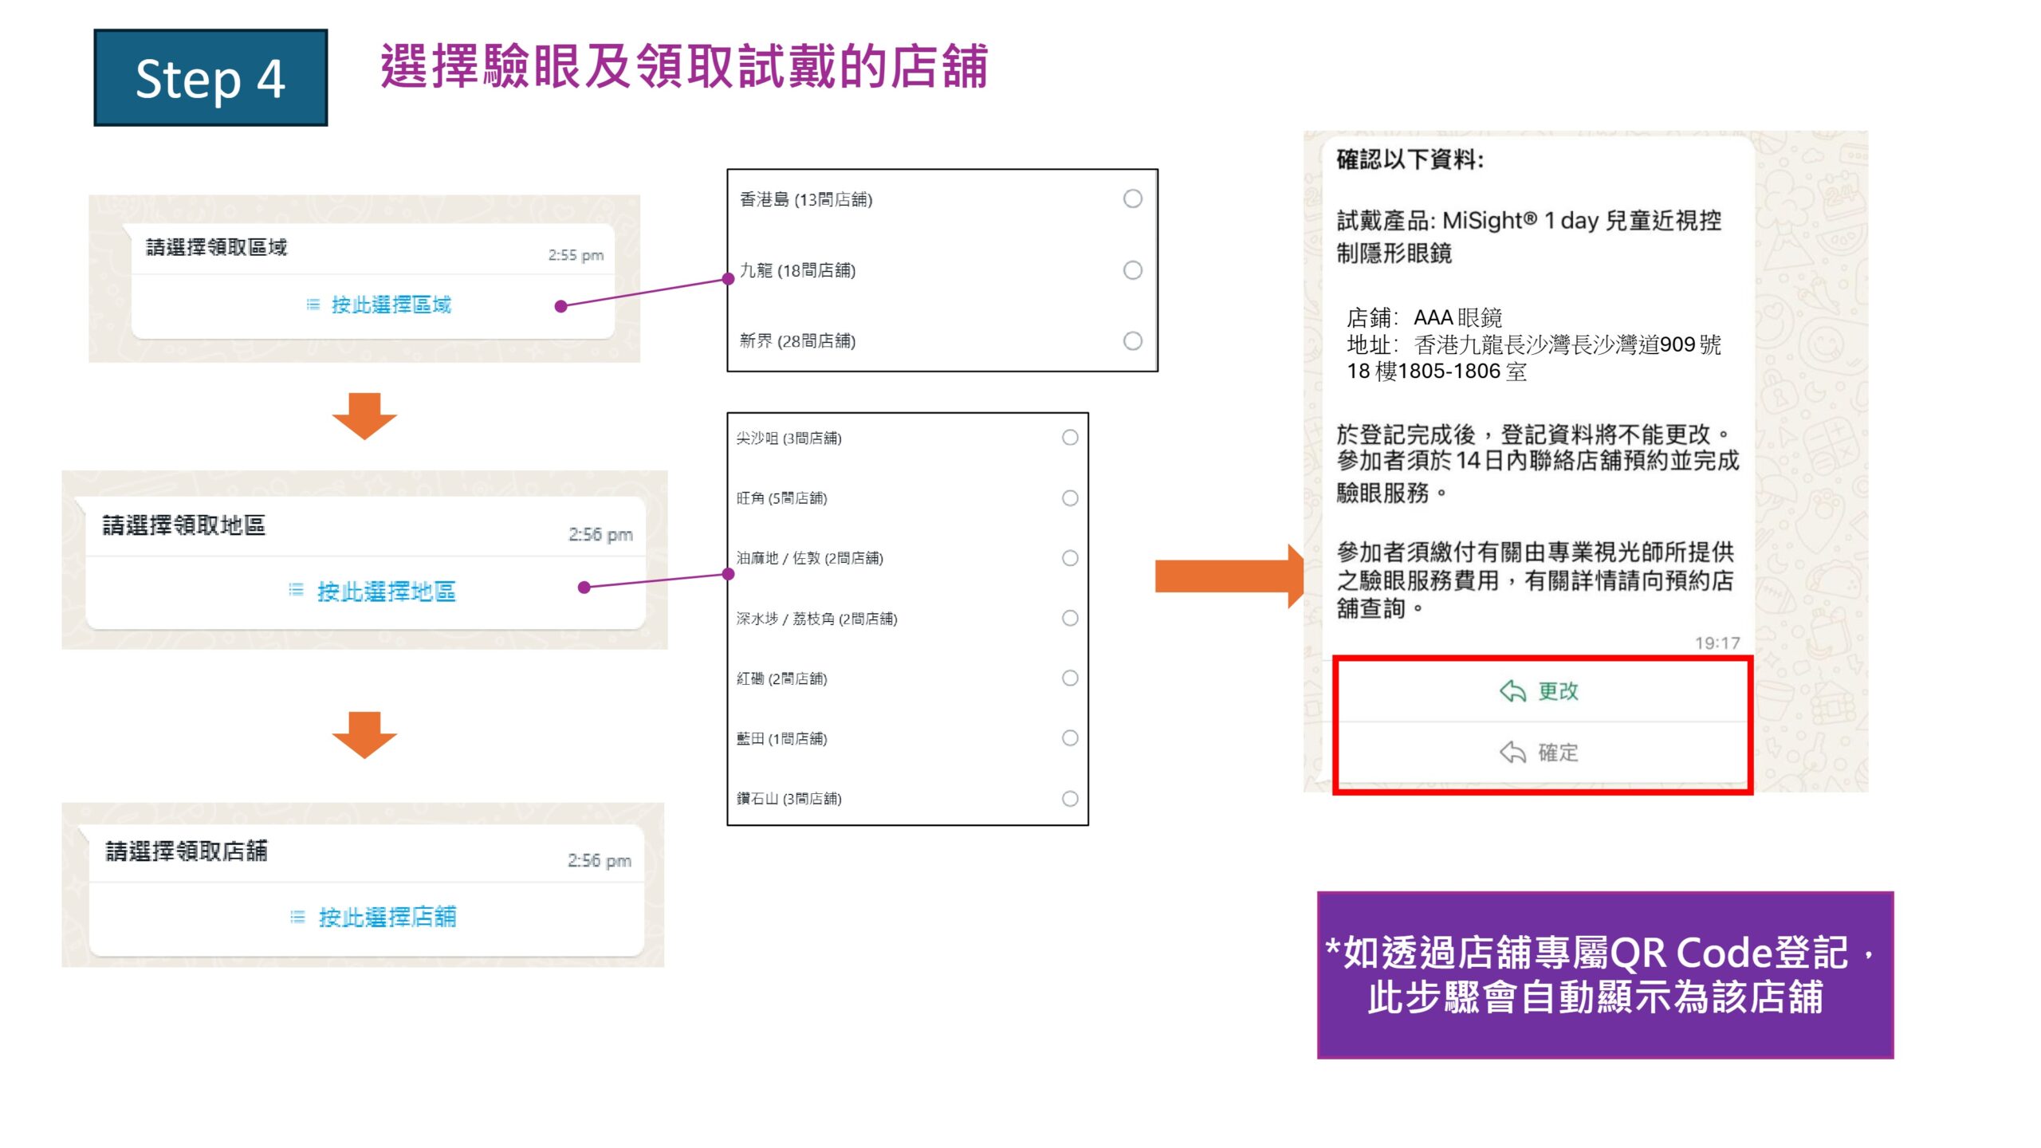Viewport: 2041px width, 1148px height.
Task: Click the 店舖: AAA 眼鏡 line
Action: pos(1424,317)
